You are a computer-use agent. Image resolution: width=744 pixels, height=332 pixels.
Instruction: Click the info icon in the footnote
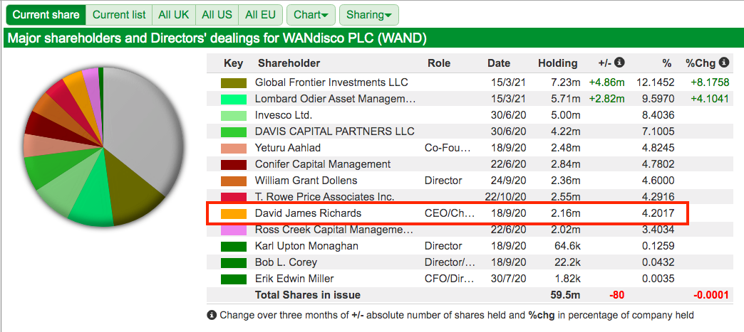click(x=212, y=315)
